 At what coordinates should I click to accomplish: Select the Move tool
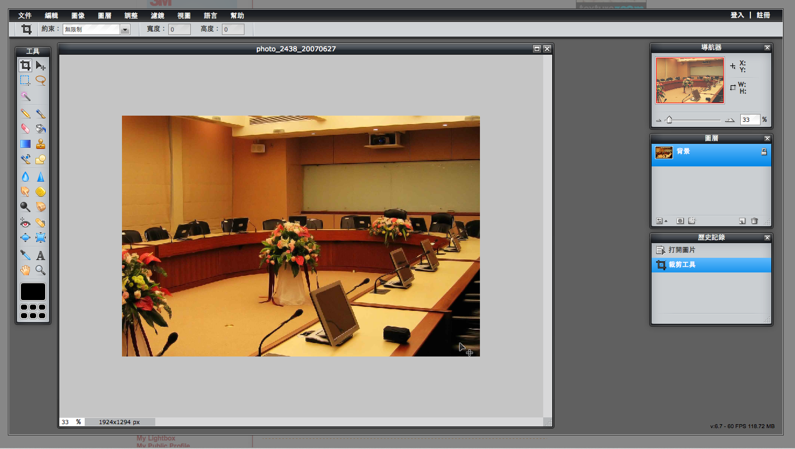click(x=41, y=65)
